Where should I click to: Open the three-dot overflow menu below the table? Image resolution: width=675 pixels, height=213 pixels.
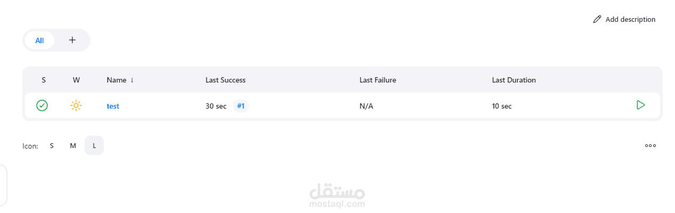pos(650,145)
